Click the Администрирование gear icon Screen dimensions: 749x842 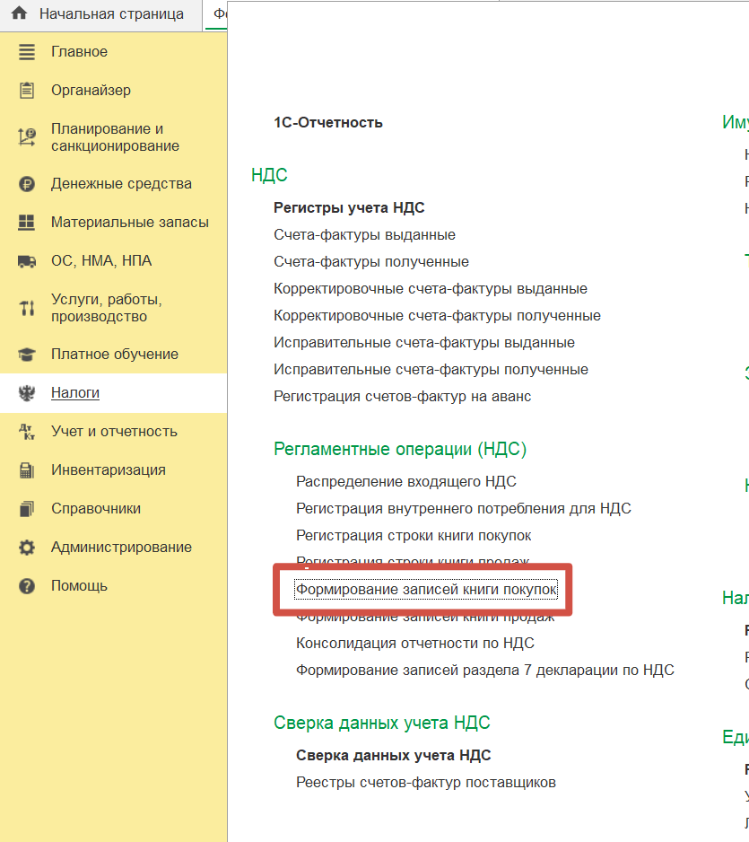pyautogui.click(x=26, y=548)
